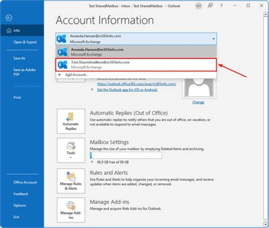Image resolution: width=269 pixels, height=228 pixels.
Task: Open Help question mark icon
Action: (221, 6)
